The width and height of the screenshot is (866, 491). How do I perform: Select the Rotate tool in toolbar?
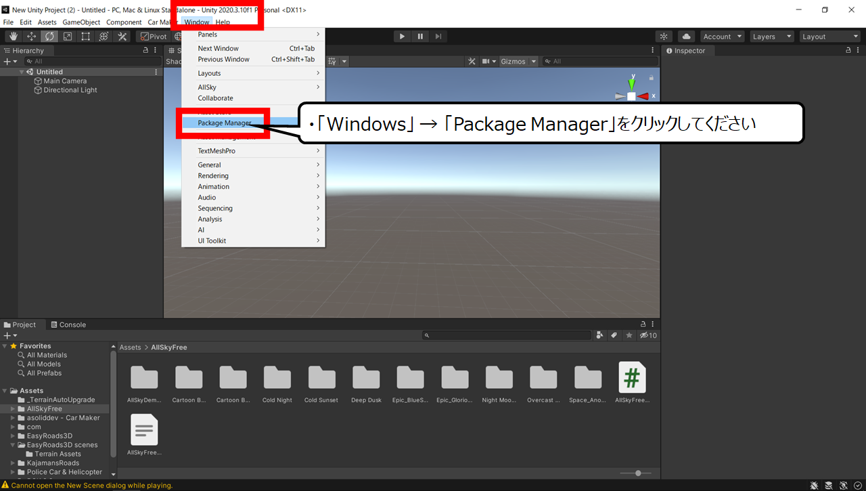pyautogui.click(x=49, y=37)
